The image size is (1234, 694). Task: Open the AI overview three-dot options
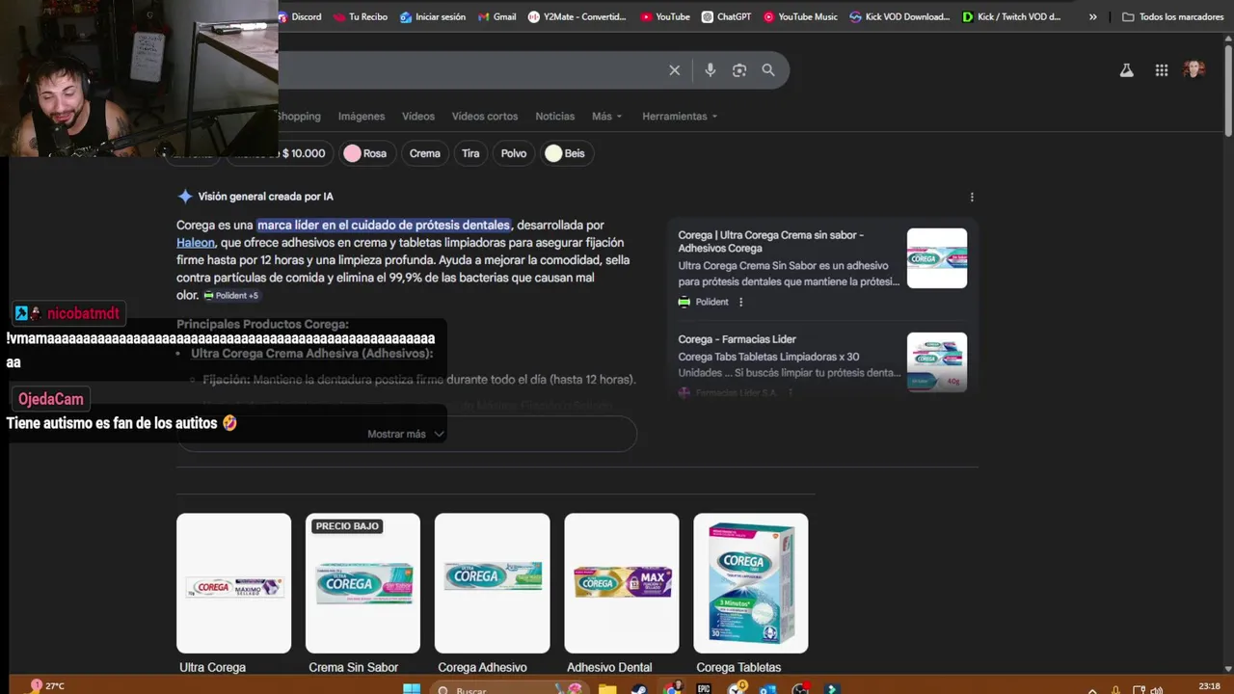click(972, 197)
